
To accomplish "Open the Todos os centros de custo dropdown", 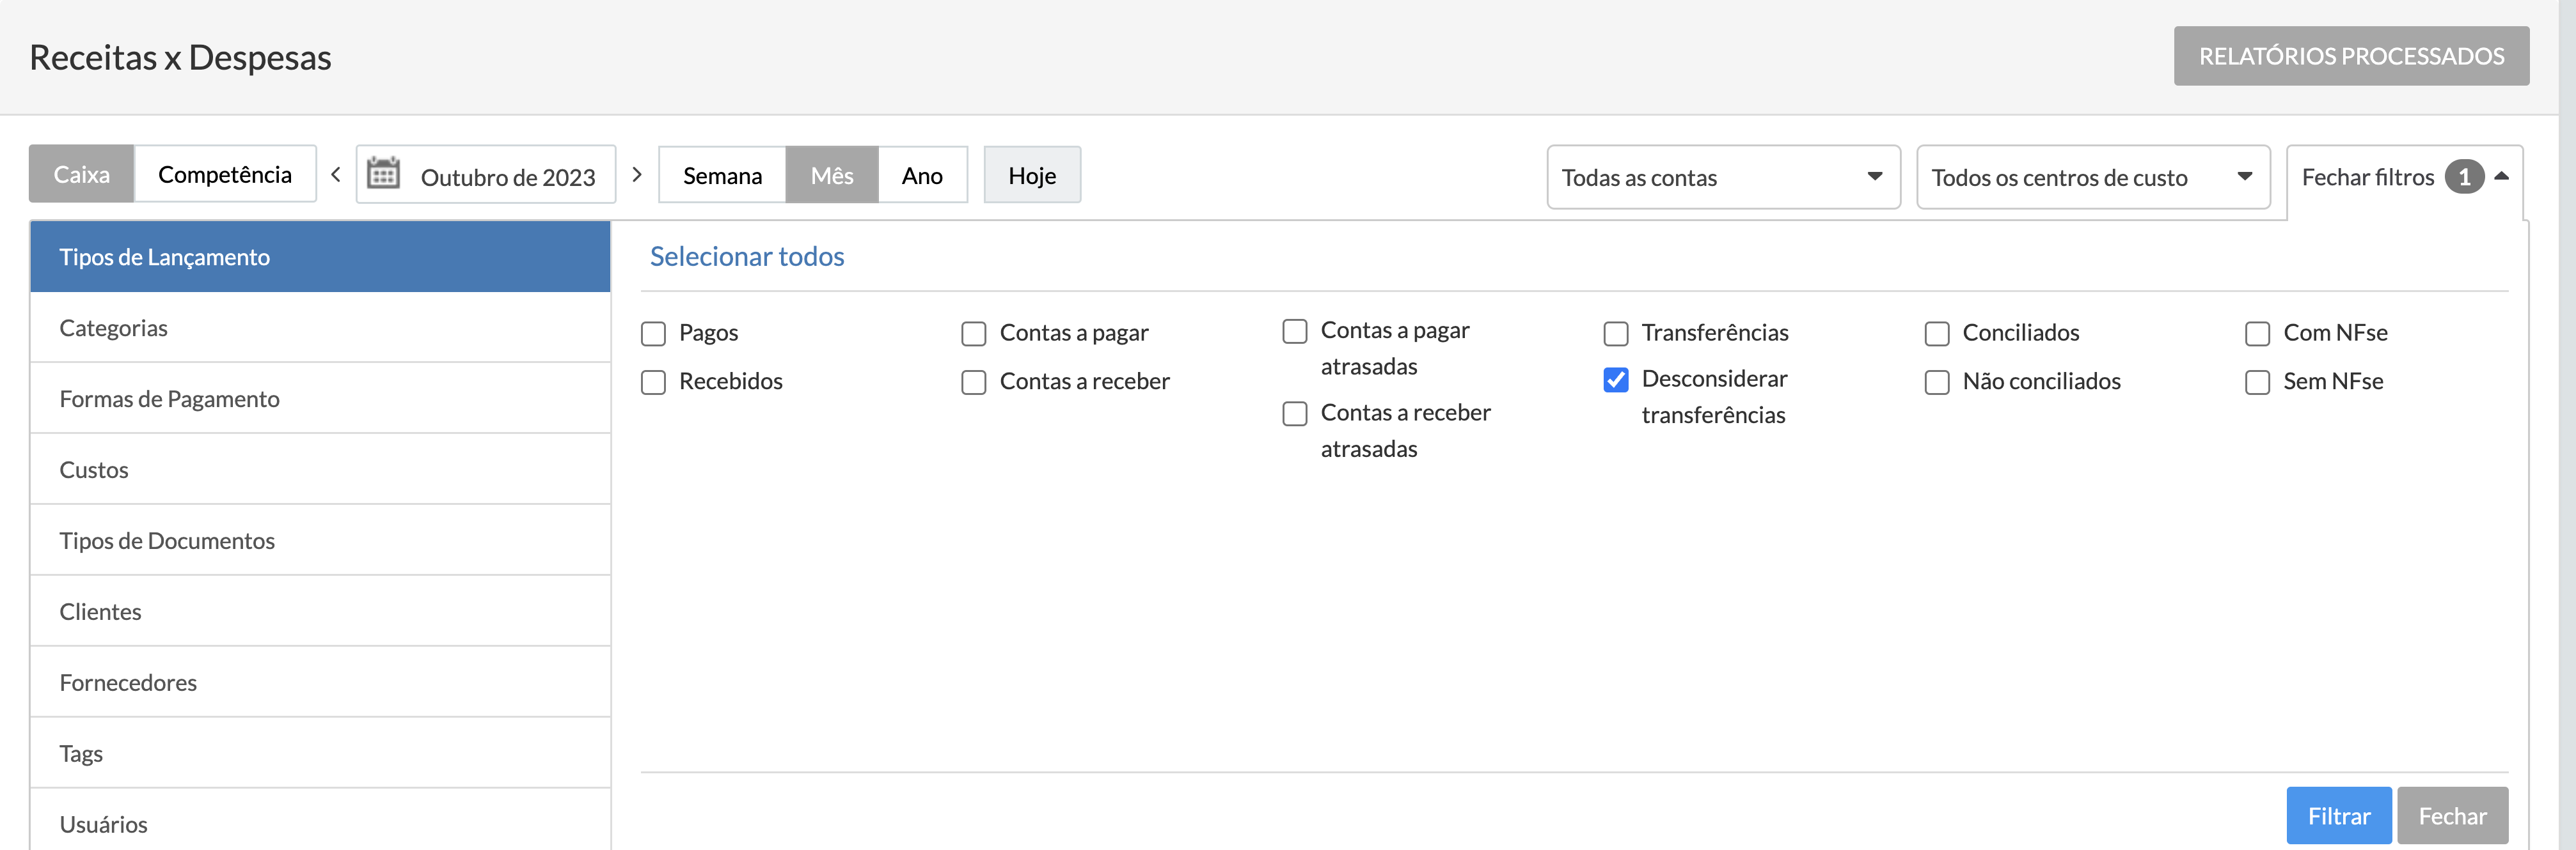I will point(2092,177).
